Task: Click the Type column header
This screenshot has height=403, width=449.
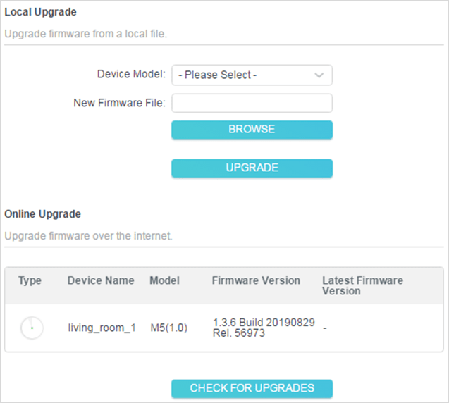Action: click(x=30, y=280)
